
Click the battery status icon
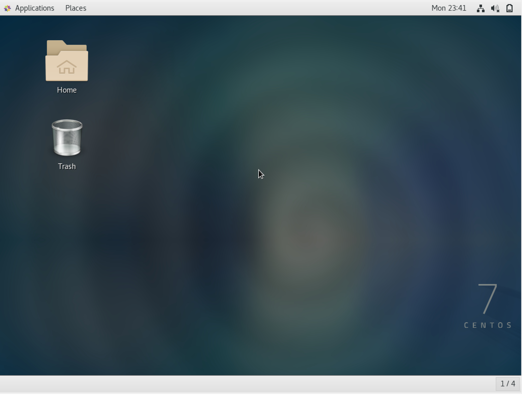(509, 8)
